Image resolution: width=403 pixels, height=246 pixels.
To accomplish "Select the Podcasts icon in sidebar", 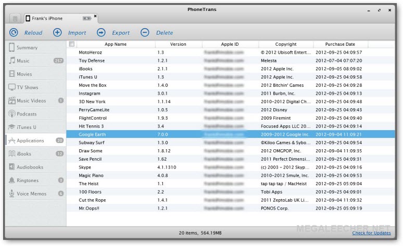I will point(12,114).
